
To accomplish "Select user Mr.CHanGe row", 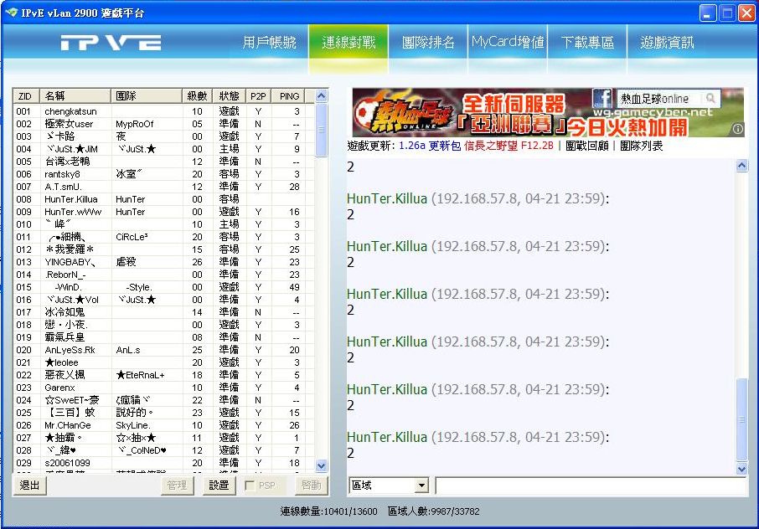I will (163, 425).
